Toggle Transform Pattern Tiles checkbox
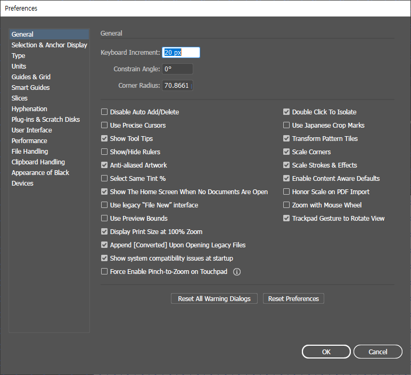 (x=286, y=138)
